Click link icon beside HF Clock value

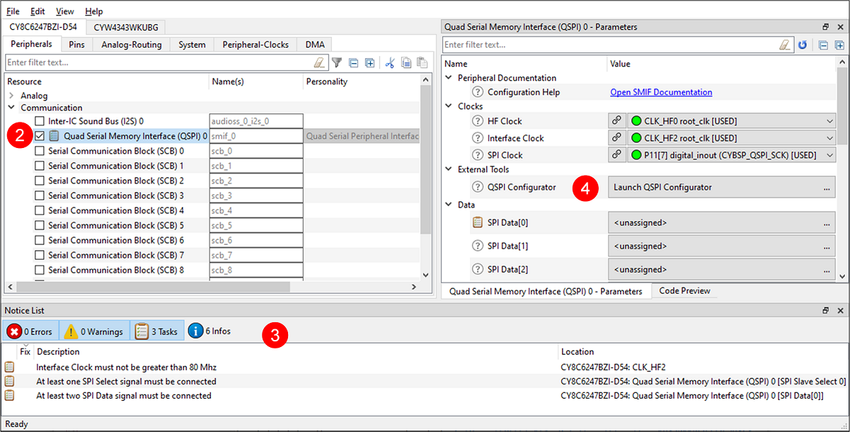616,121
